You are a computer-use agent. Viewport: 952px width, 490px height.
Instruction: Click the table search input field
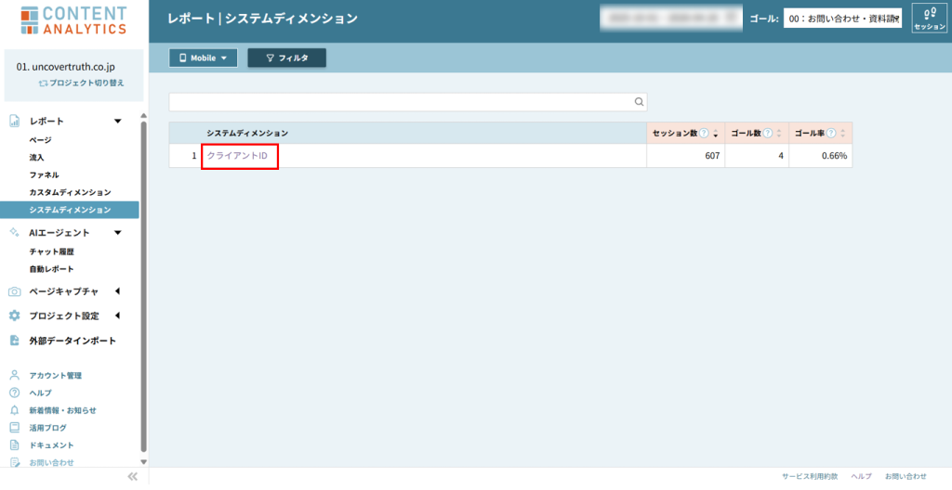tap(400, 102)
